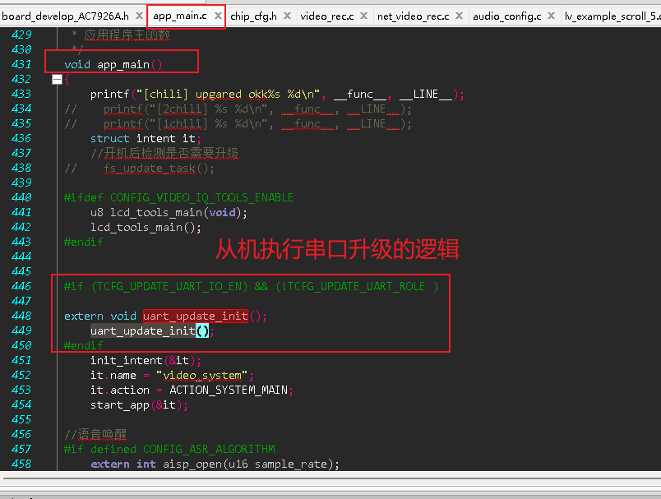Click the struct intent it declaration
Screen dimensions: 661x499
pos(146,139)
